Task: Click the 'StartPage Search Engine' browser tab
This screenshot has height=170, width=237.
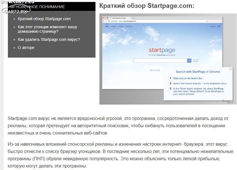Action: [x=120, y=18]
